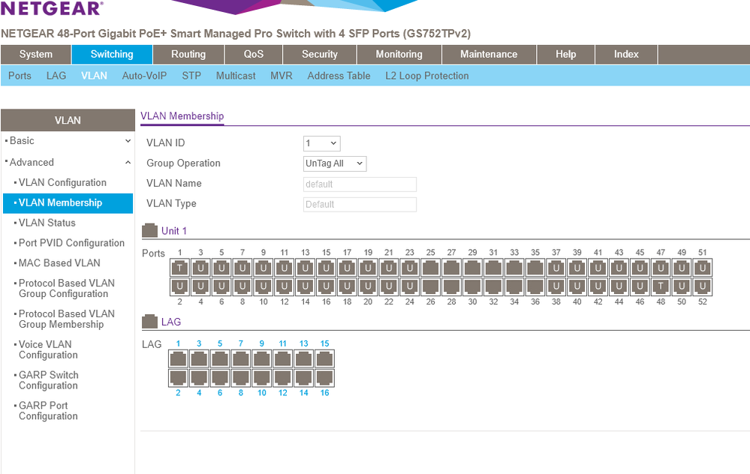Open Protocol Based VLAN Group Membership
The height and width of the screenshot is (474, 750).
pos(67,319)
